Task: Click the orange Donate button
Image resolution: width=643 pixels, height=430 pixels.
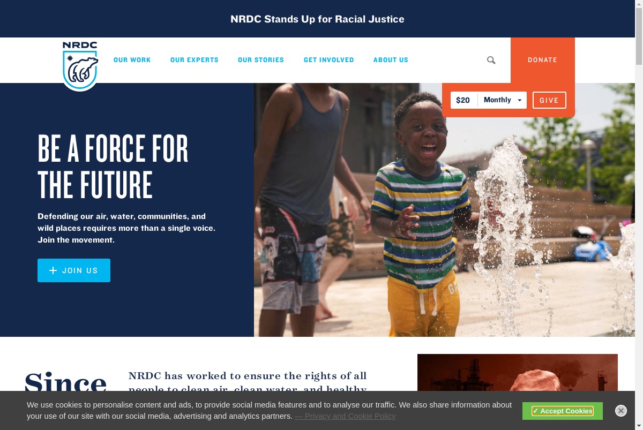Action: pyautogui.click(x=543, y=60)
